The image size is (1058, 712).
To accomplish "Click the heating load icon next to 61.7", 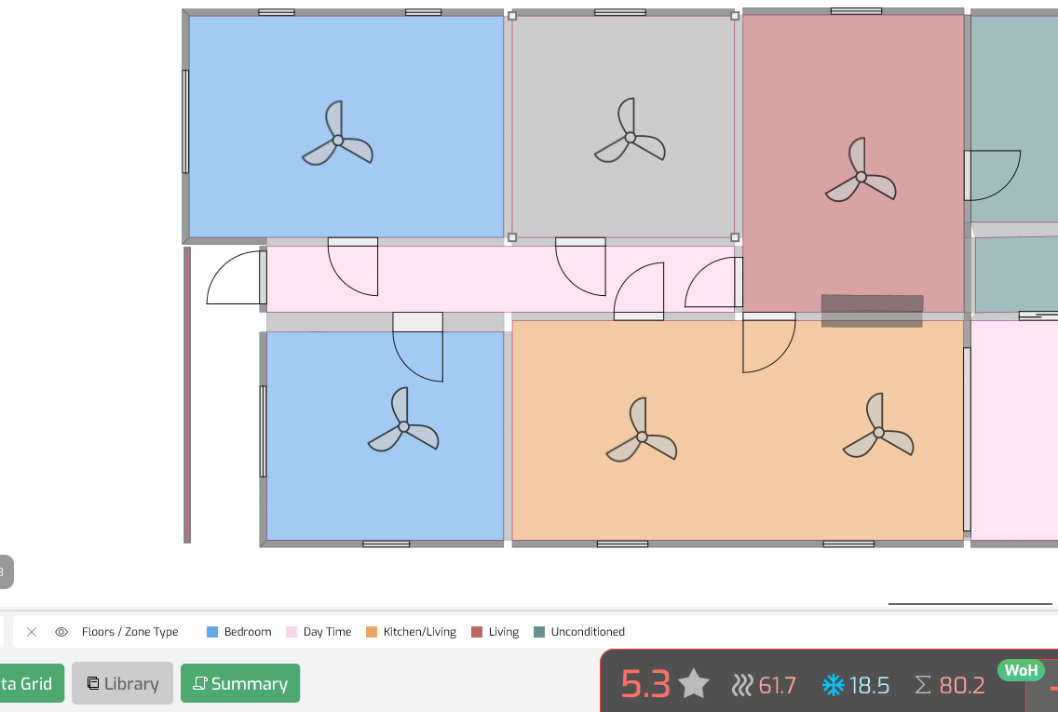I will pyautogui.click(x=741, y=686).
